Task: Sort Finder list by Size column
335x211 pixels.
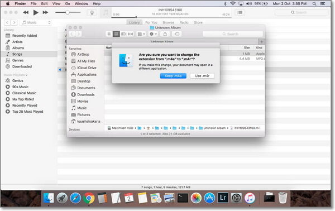Action: 247,47
